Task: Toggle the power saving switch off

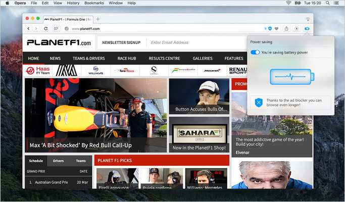Action: click(x=255, y=53)
